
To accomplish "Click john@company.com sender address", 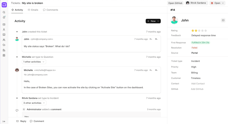I will pos(42,39).
